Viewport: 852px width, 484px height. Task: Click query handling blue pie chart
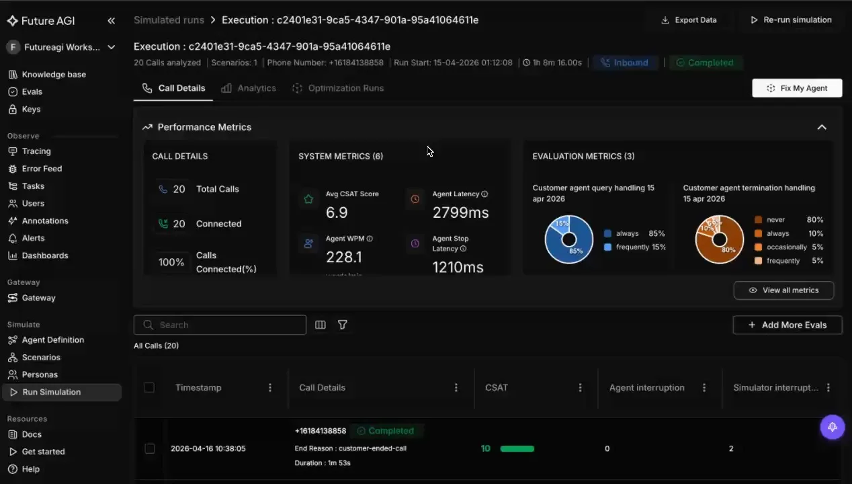point(569,239)
